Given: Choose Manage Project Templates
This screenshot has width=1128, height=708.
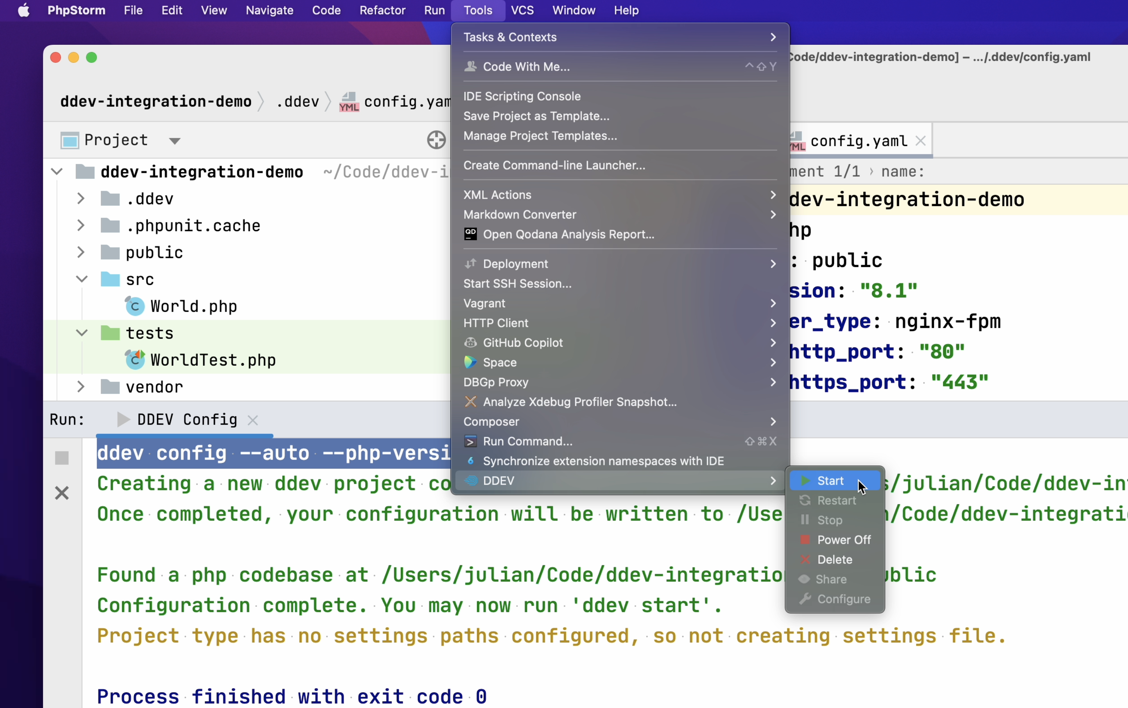Looking at the screenshot, I should [x=620, y=136].
